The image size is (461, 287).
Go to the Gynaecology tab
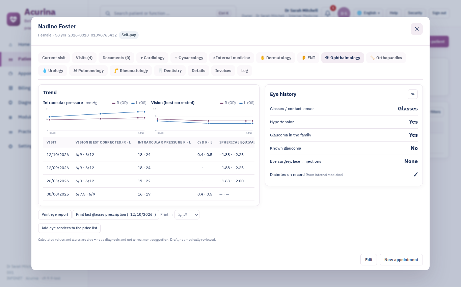coord(189,58)
